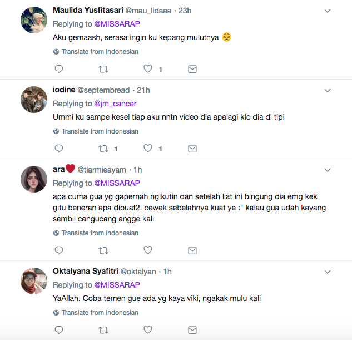Translate iodine's tweet from Indonesian
This screenshot has width=352, height=340.
point(100,131)
